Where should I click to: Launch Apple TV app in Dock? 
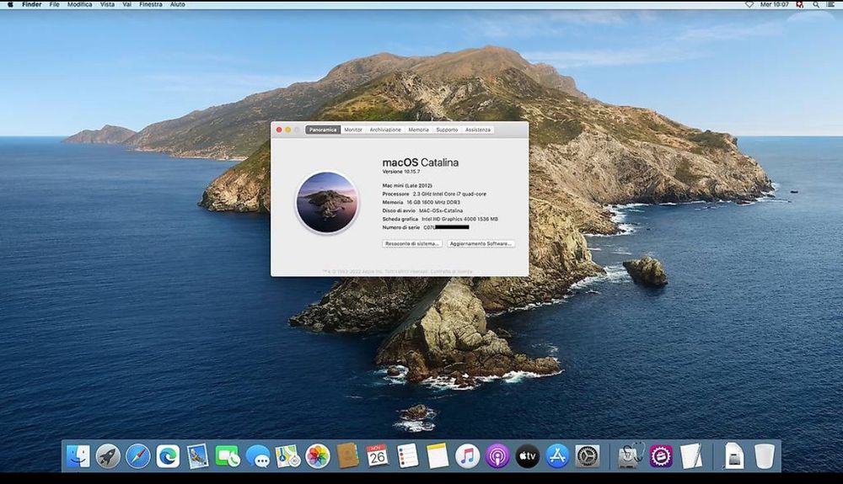click(528, 456)
